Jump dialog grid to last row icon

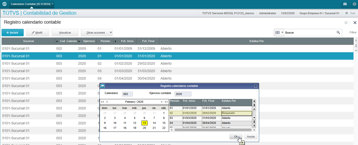(x=254, y=125)
